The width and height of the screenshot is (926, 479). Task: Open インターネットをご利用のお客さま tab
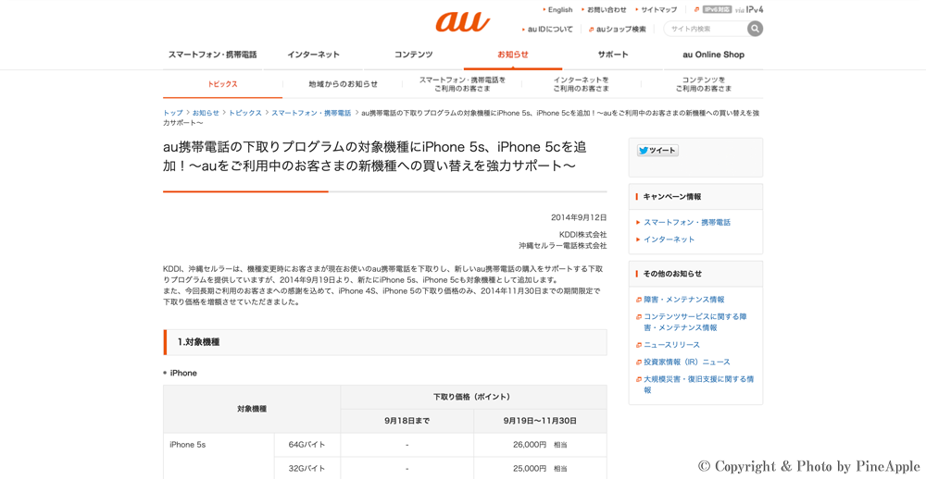[x=582, y=84]
